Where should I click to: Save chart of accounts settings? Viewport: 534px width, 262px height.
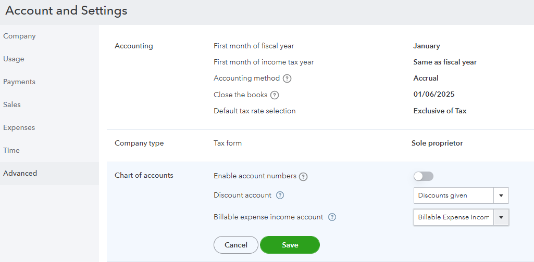tap(290, 245)
